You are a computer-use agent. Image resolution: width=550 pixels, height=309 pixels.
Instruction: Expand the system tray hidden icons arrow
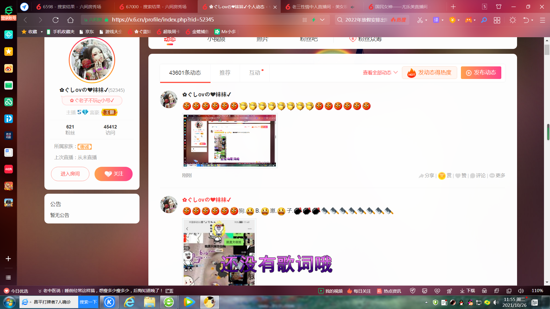pyautogui.click(x=426, y=302)
